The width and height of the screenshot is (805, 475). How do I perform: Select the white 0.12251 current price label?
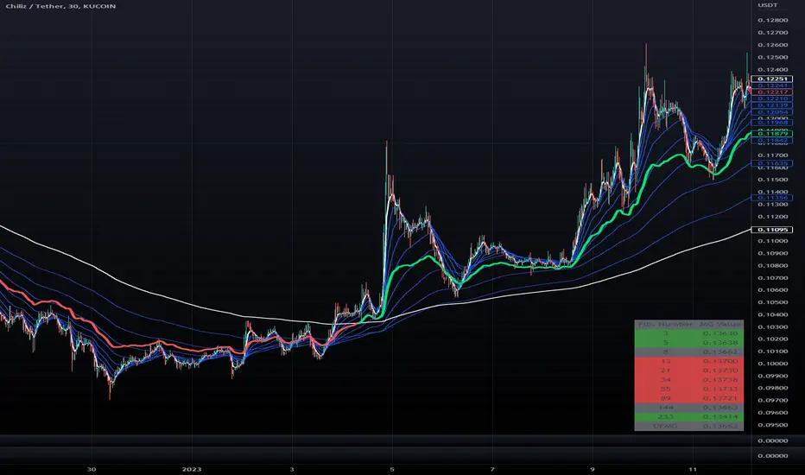point(771,79)
